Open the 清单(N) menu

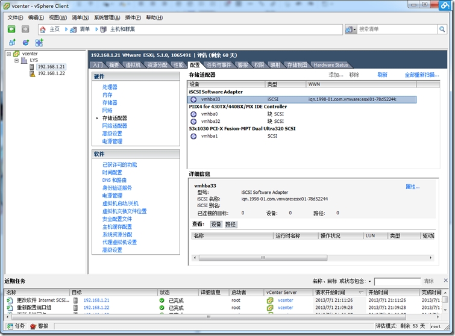pos(80,17)
